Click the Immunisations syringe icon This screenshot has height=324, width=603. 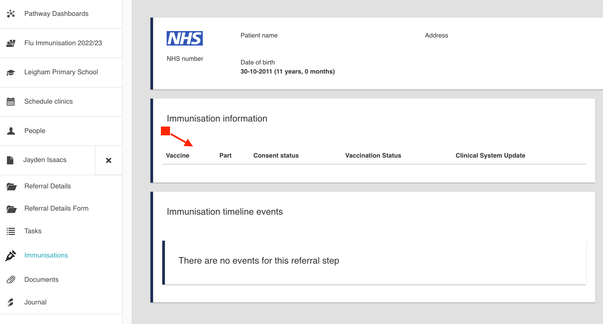(x=11, y=255)
